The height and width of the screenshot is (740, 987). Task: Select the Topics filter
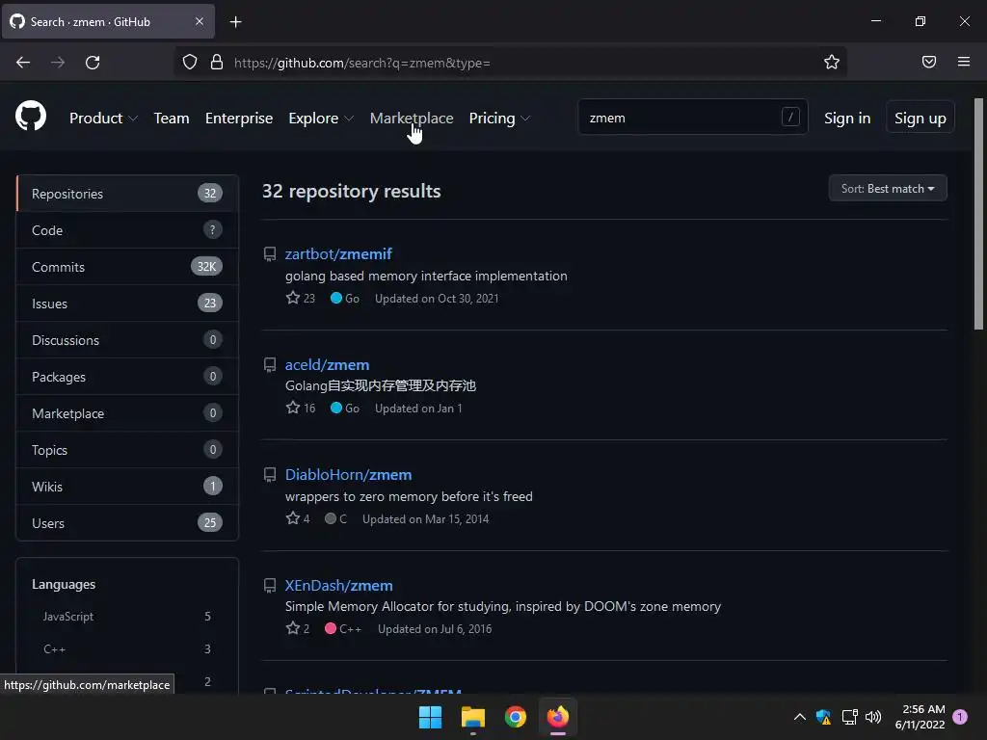tap(127, 450)
